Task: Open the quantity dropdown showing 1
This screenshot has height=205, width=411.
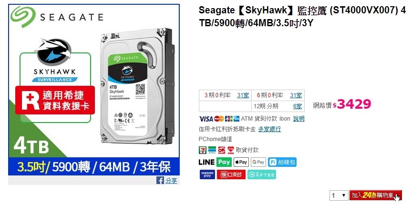Action: (x=339, y=195)
